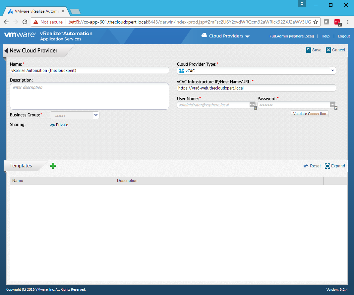354x295 pixels.
Task: Click the password manager icon in Password field
Action: 333,105
